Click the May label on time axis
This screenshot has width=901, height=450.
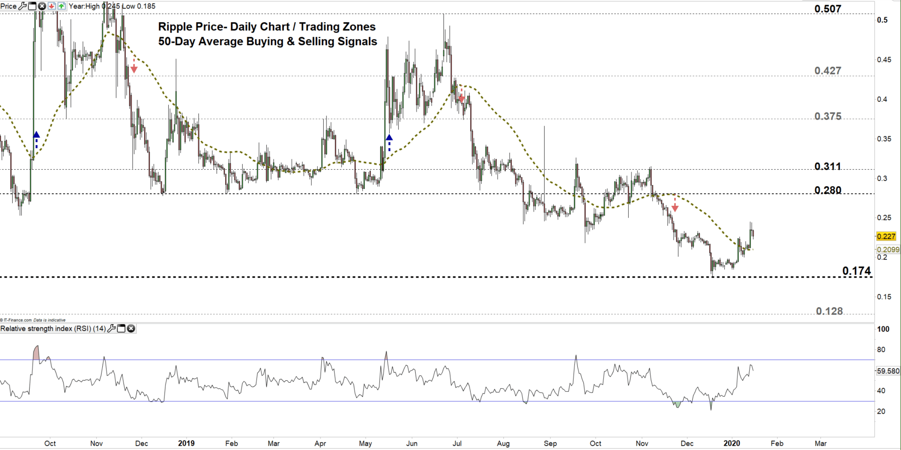[365, 443]
